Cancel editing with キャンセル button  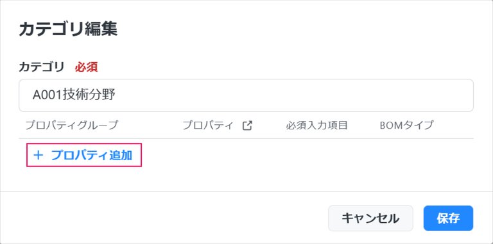[x=370, y=218]
